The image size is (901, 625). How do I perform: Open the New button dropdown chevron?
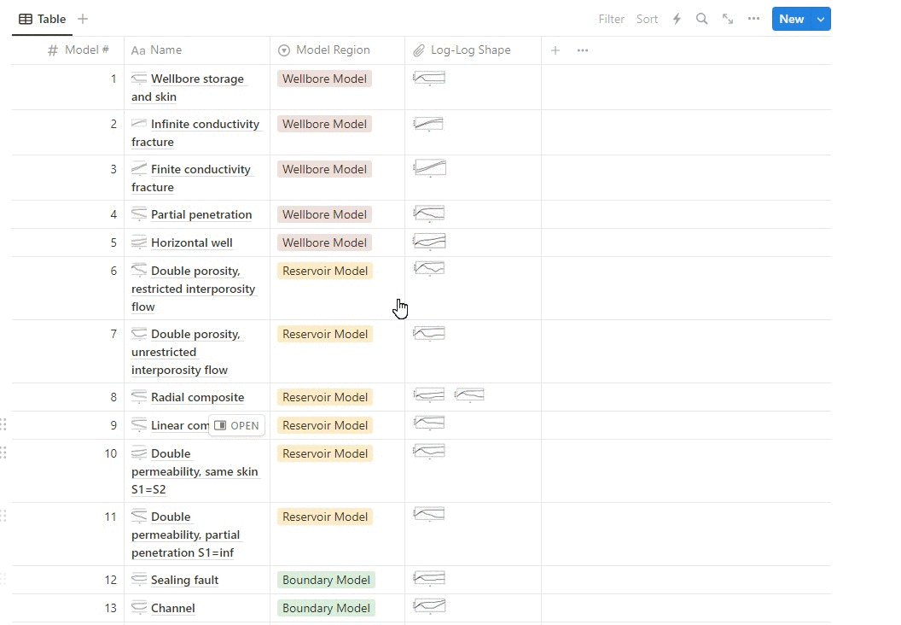[820, 18]
